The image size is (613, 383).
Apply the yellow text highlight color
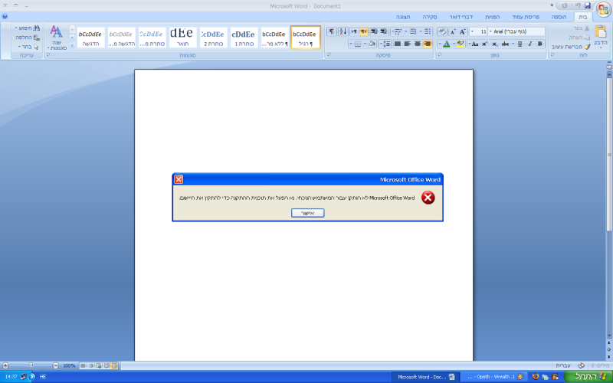[461, 44]
